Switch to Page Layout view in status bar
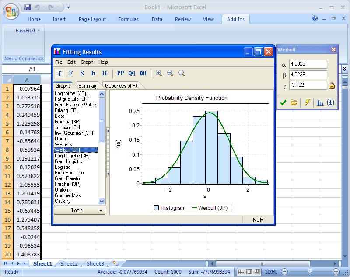350x277 pixels. point(249,272)
